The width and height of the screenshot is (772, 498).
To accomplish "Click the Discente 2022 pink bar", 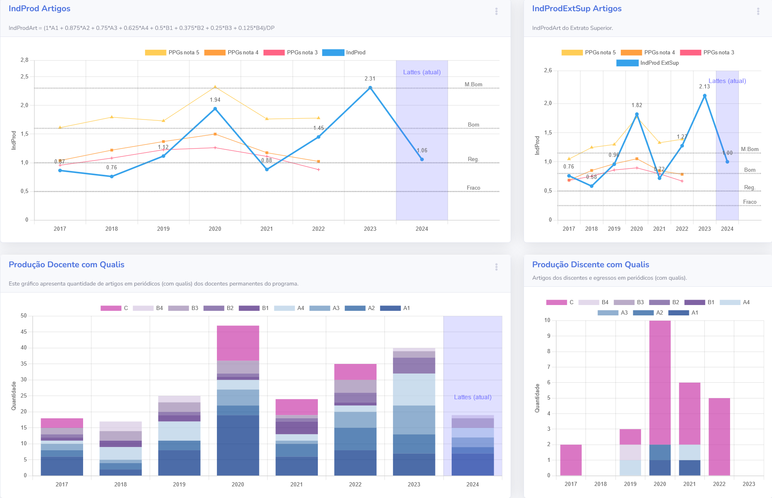I will (719, 437).
